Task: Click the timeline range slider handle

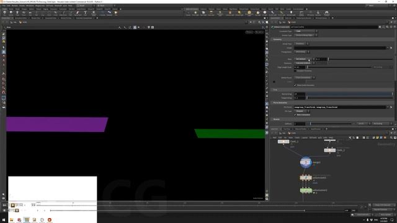Action: coord(305,211)
